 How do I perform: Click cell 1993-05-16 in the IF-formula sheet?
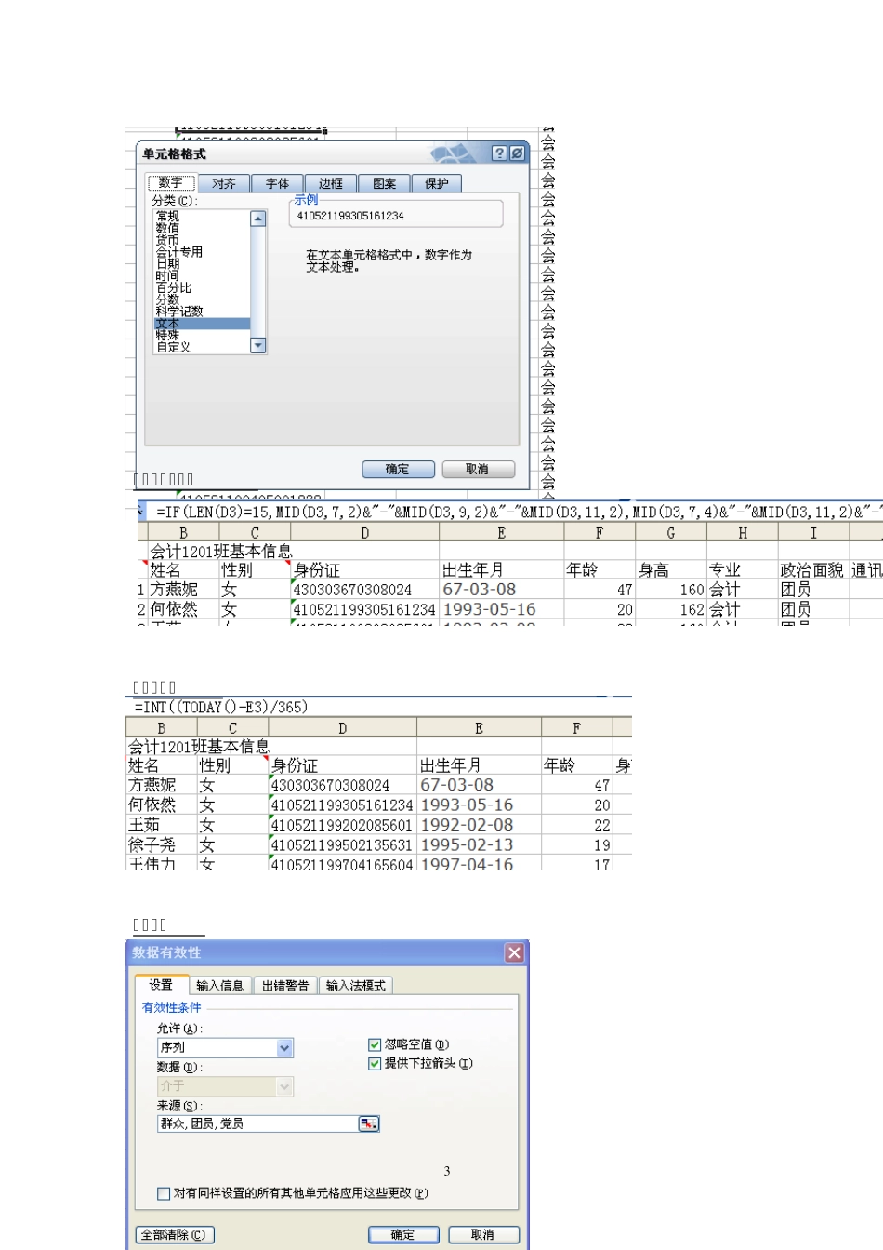pos(501,609)
